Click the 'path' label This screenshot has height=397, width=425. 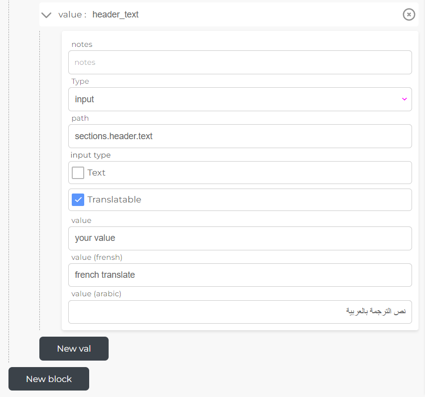80,118
